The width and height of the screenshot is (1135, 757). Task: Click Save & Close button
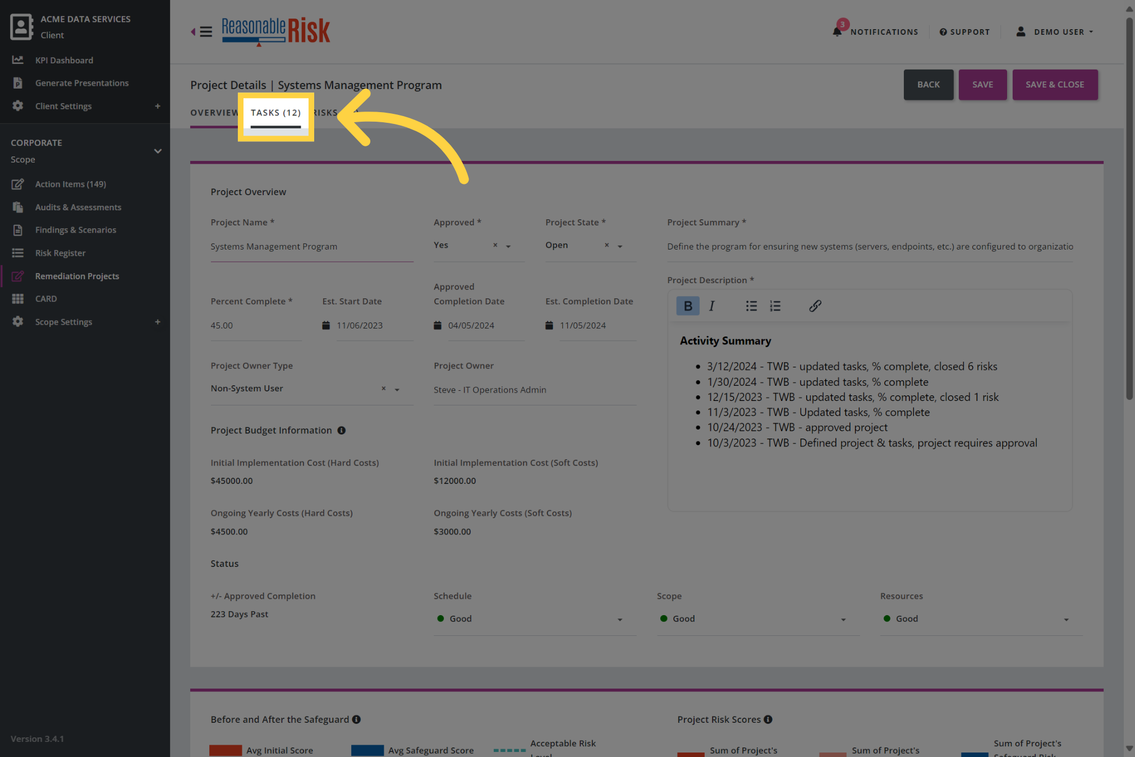coord(1055,85)
